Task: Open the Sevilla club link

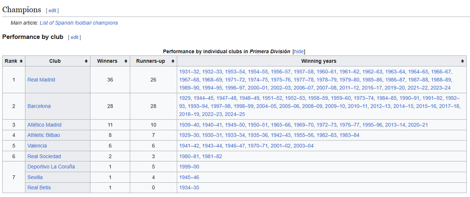Action: [x=35, y=177]
